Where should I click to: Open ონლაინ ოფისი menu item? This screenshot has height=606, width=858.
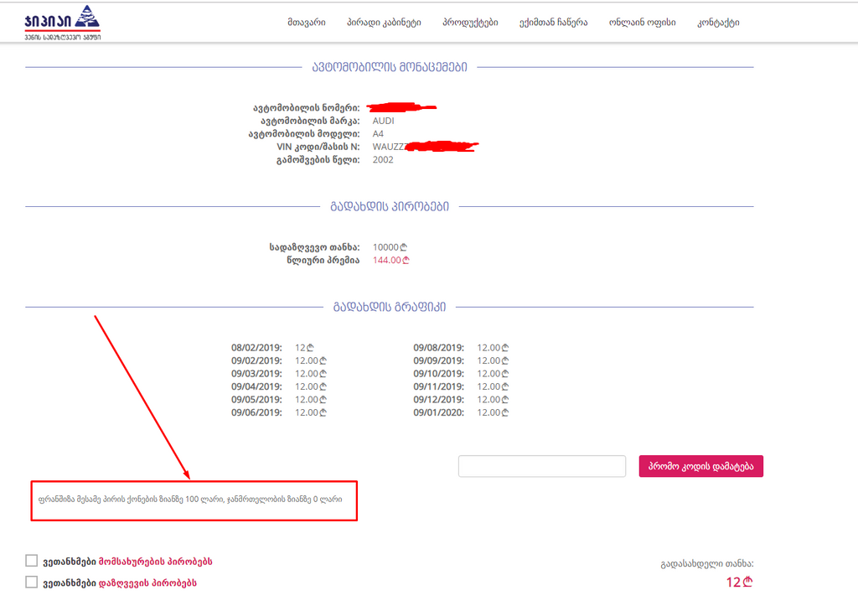point(643,23)
